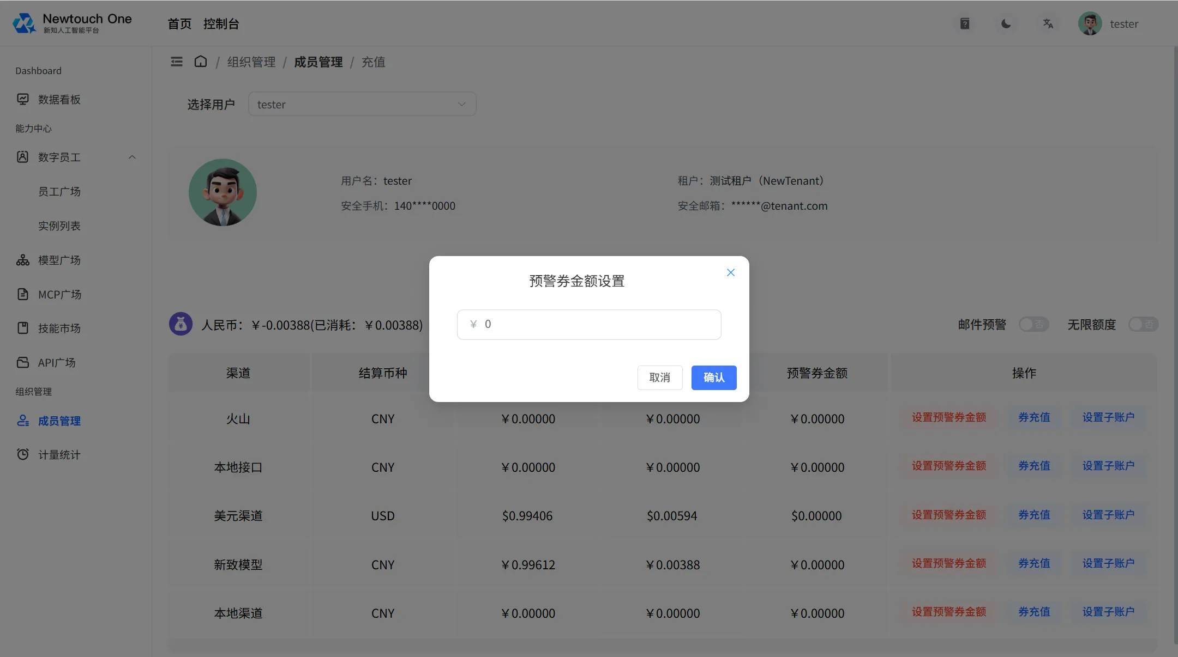Viewport: 1178px width, 657px height.
Task: Click 设置子账户 for the 火山 row
Action: [x=1108, y=417]
